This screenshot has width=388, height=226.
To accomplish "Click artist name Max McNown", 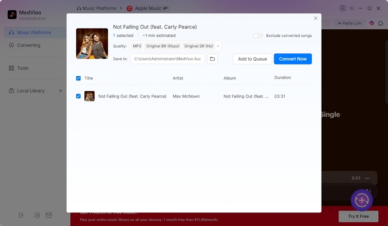I will [186, 97].
